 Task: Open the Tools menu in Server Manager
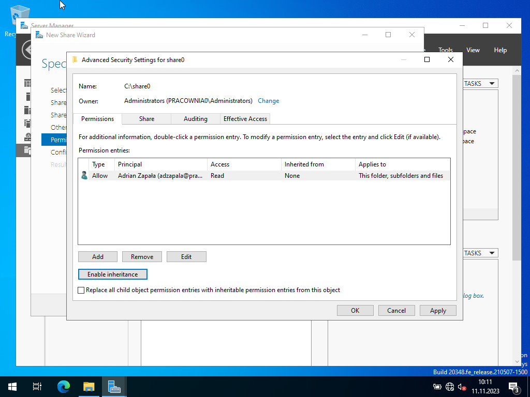[x=445, y=50]
